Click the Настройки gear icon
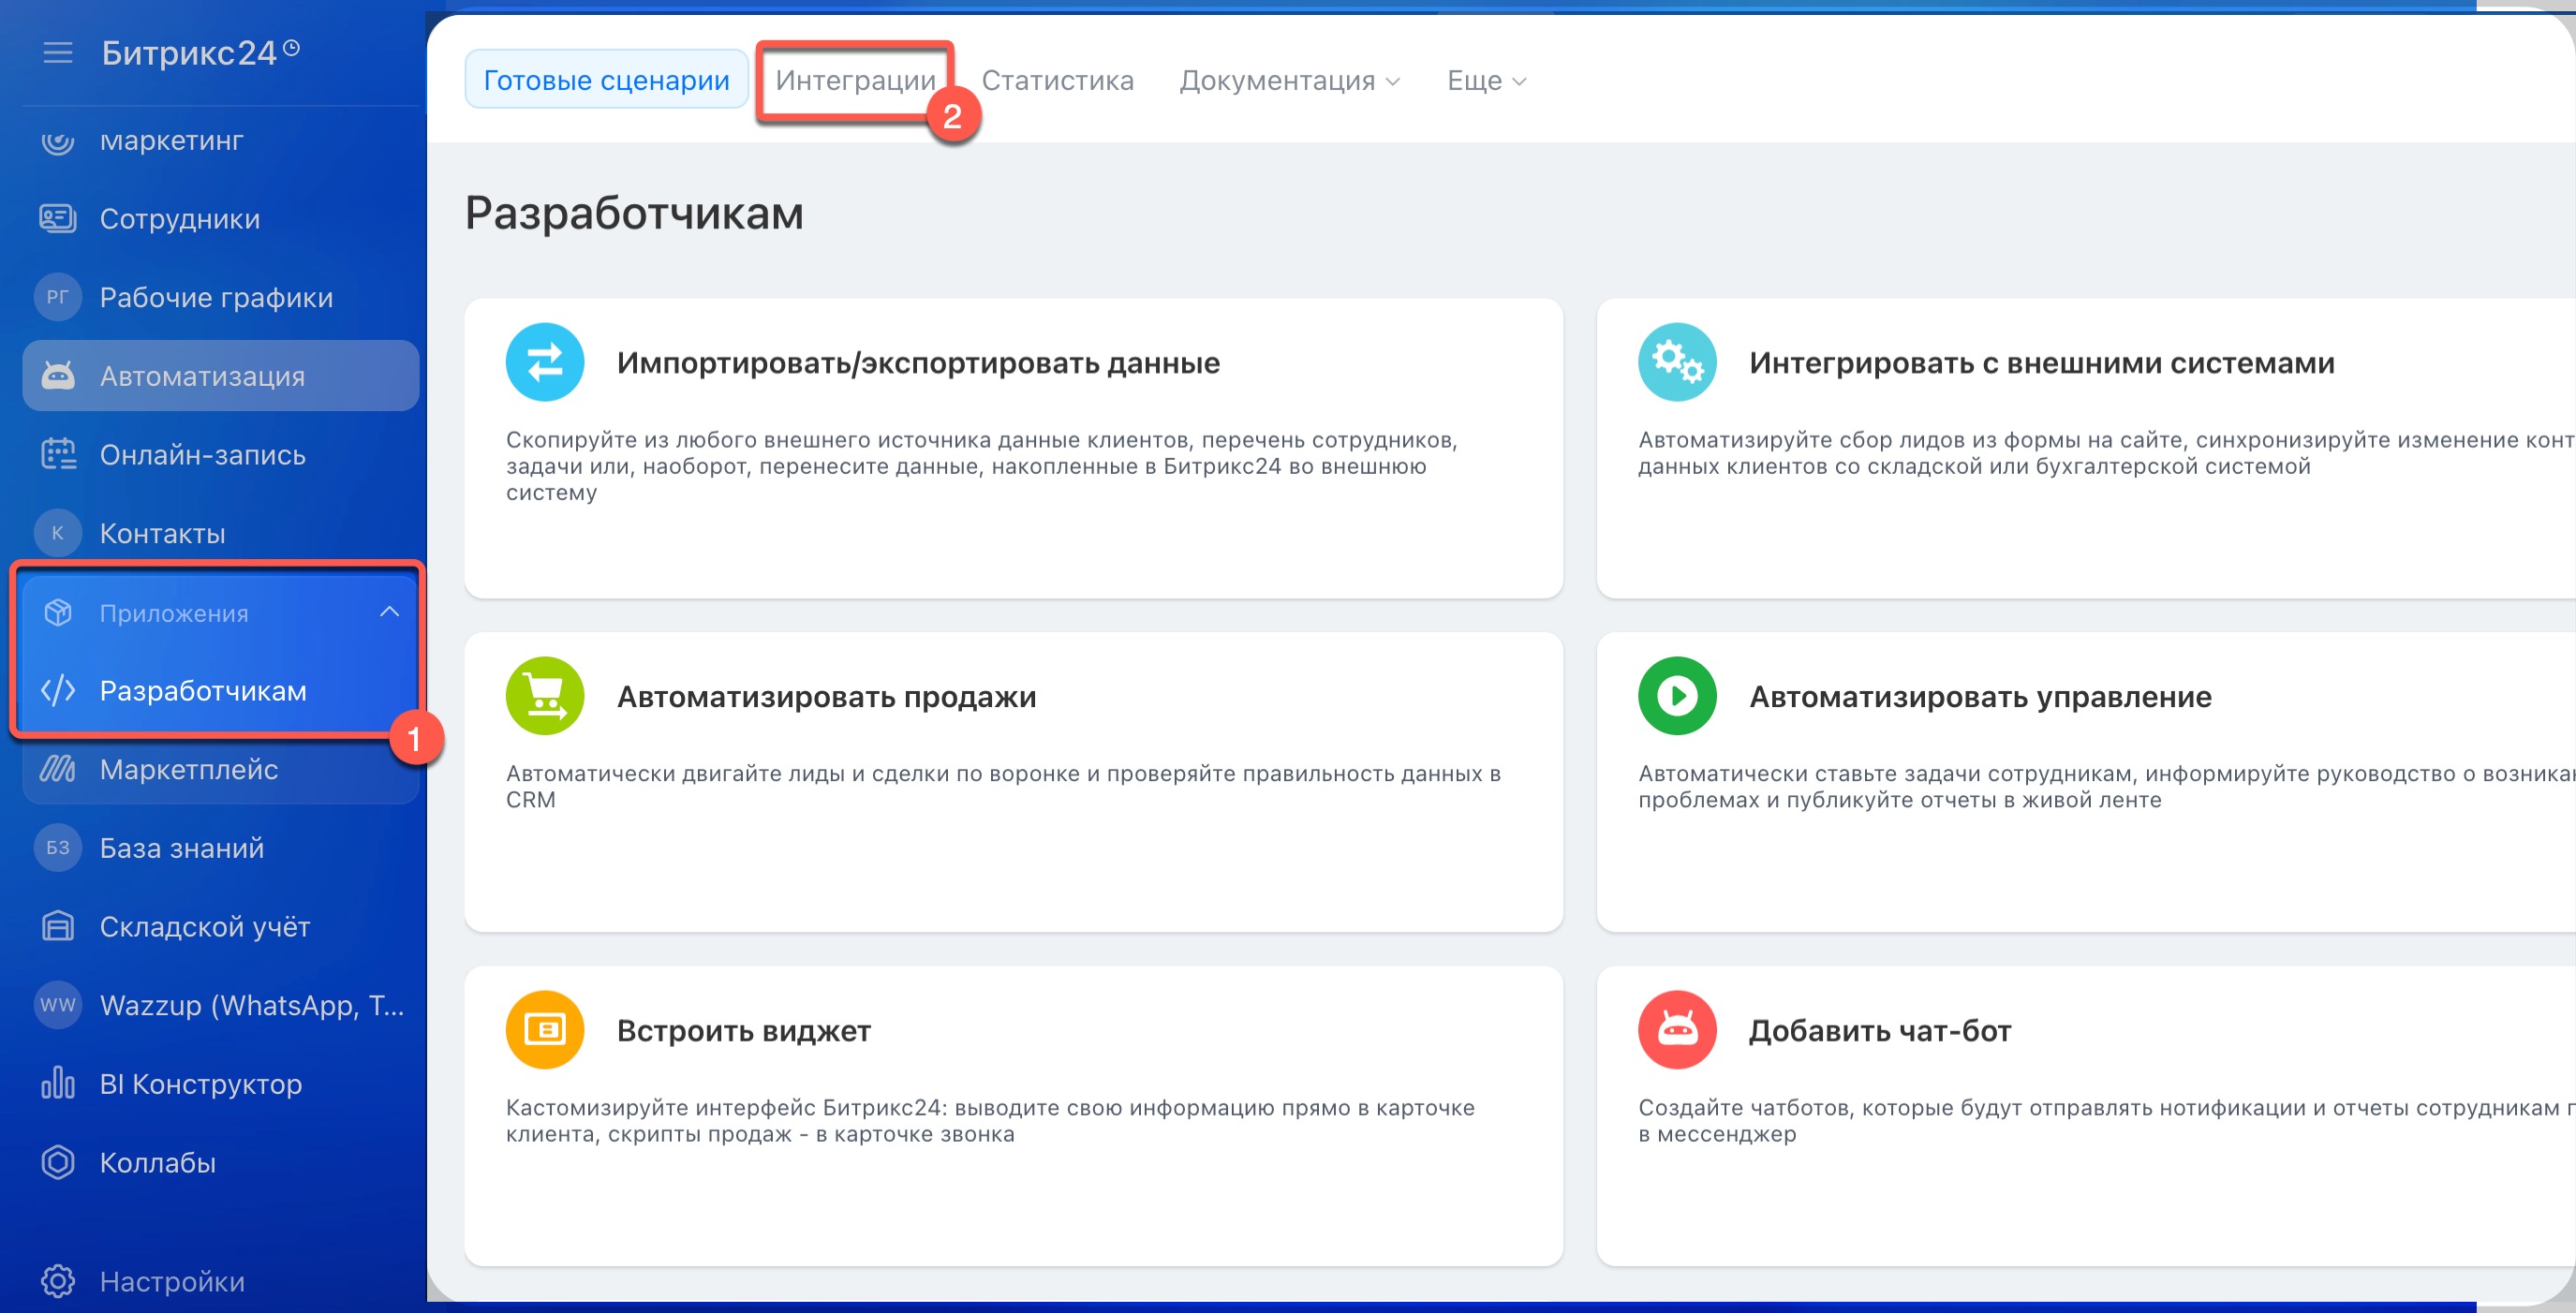 point(58,1281)
